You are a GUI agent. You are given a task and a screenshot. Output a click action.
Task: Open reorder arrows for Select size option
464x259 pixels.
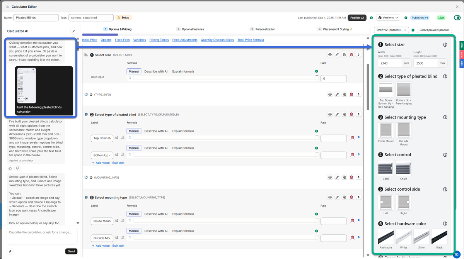358,55
